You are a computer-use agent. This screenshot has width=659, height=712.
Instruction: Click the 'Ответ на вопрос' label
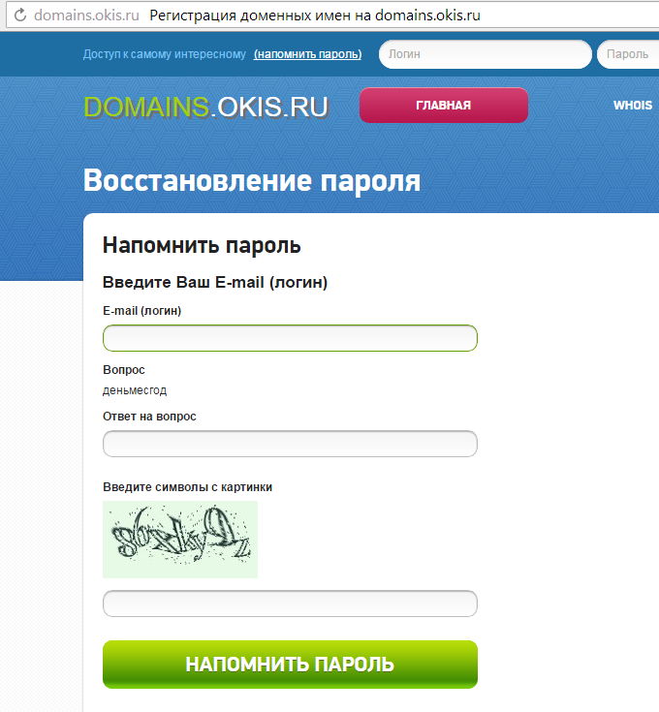click(149, 417)
